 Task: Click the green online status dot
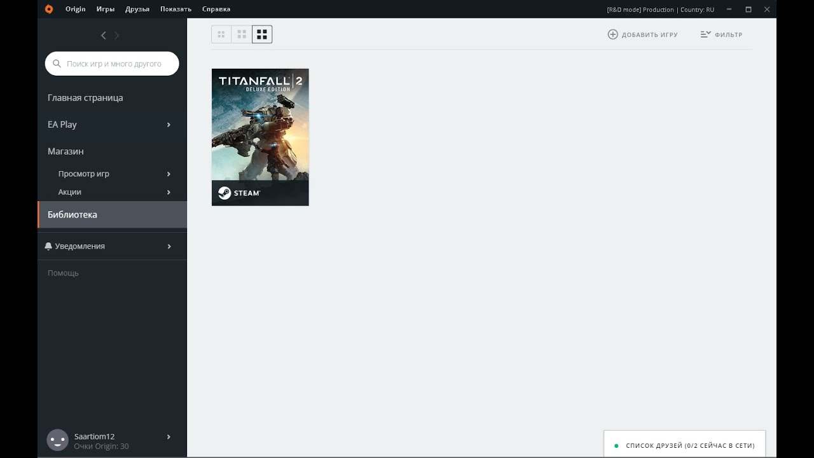(x=616, y=446)
